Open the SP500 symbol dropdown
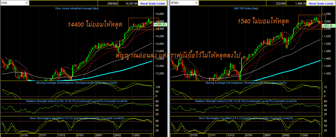The image size is (336, 137). click(196, 3)
